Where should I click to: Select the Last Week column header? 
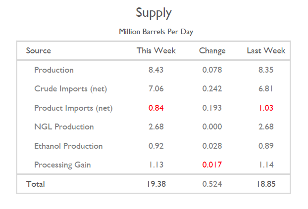[x=266, y=51]
